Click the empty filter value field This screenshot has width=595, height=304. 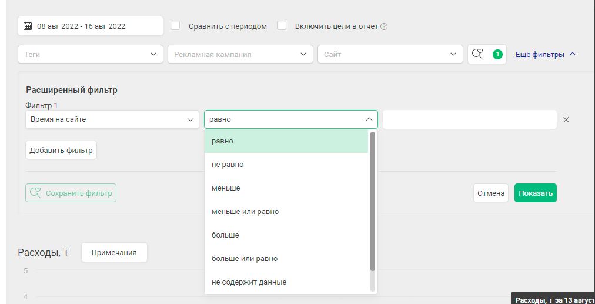[470, 119]
